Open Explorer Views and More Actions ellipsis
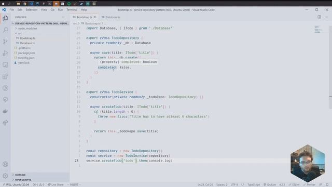The width and height of the screenshot is (332, 187). point(64,17)
